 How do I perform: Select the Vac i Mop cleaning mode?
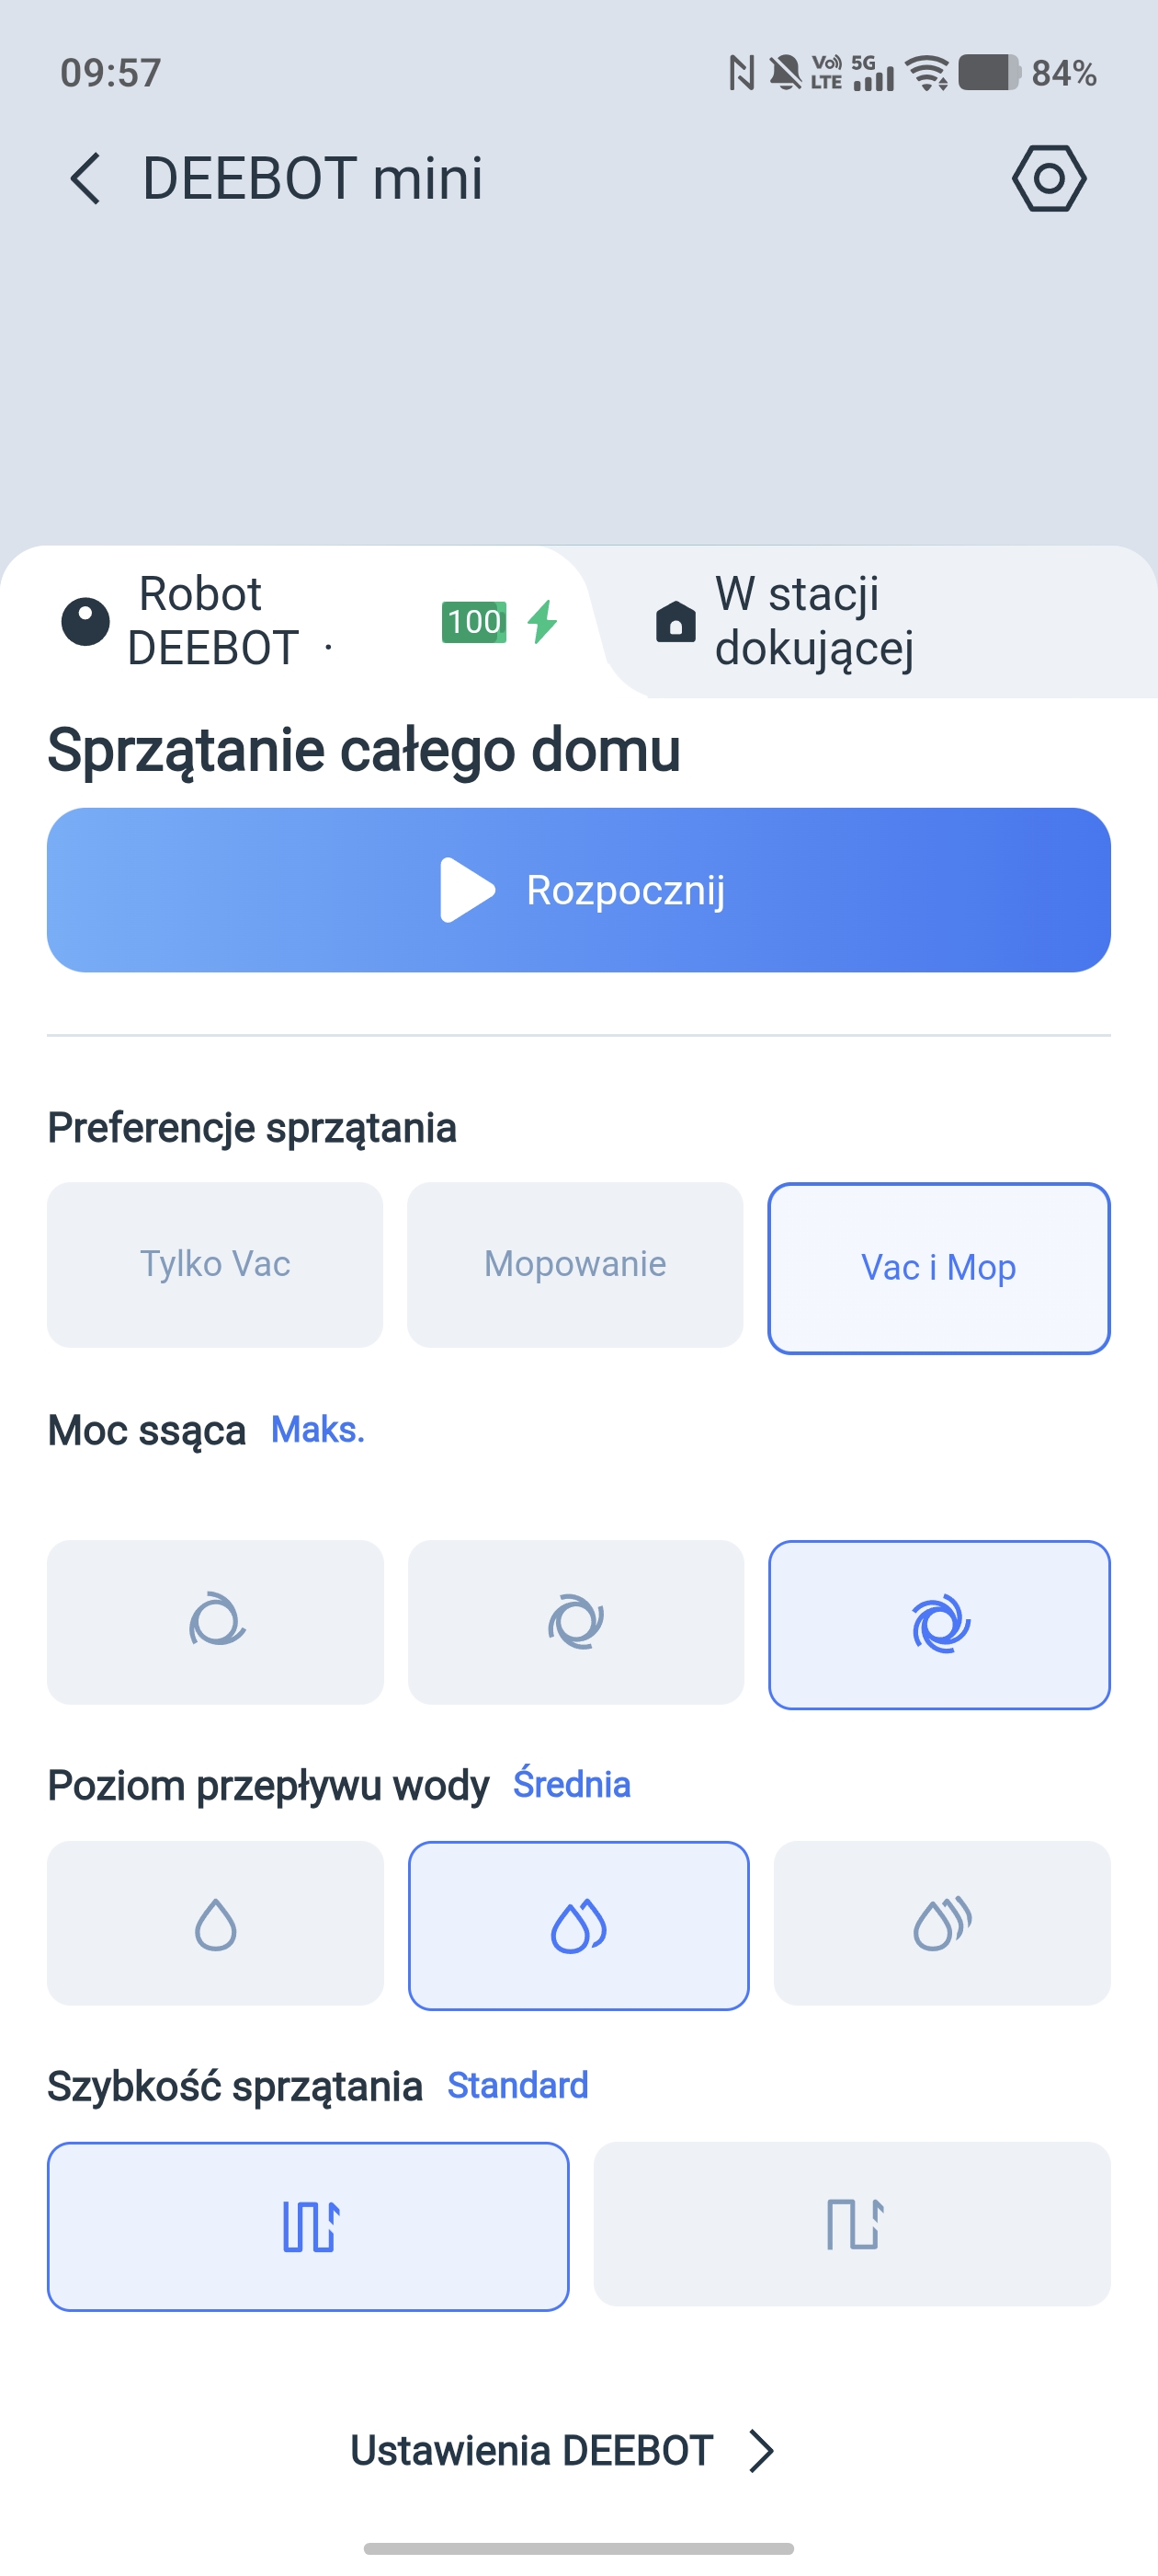(939, 1268)
